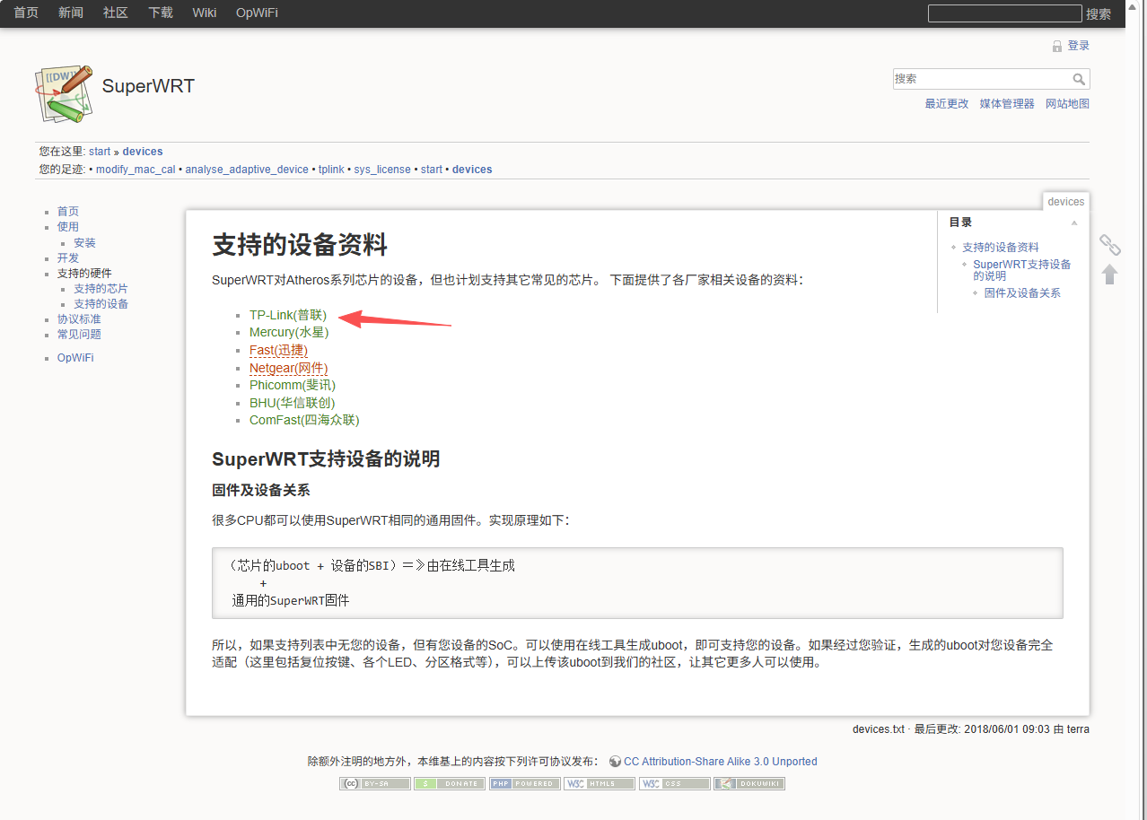The height and width of the screenshot is (820, 1147).
Task: Open the Phicomm(斐讯) device link
Action: coord(293,385)
